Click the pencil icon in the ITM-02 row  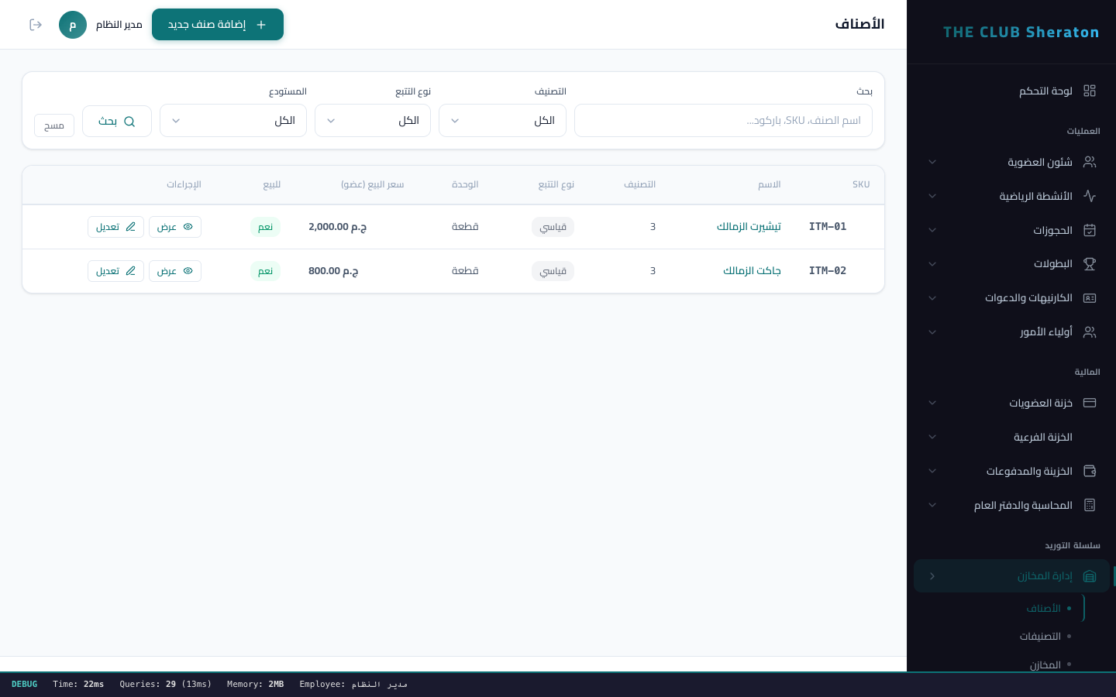(x=130, y=271)
